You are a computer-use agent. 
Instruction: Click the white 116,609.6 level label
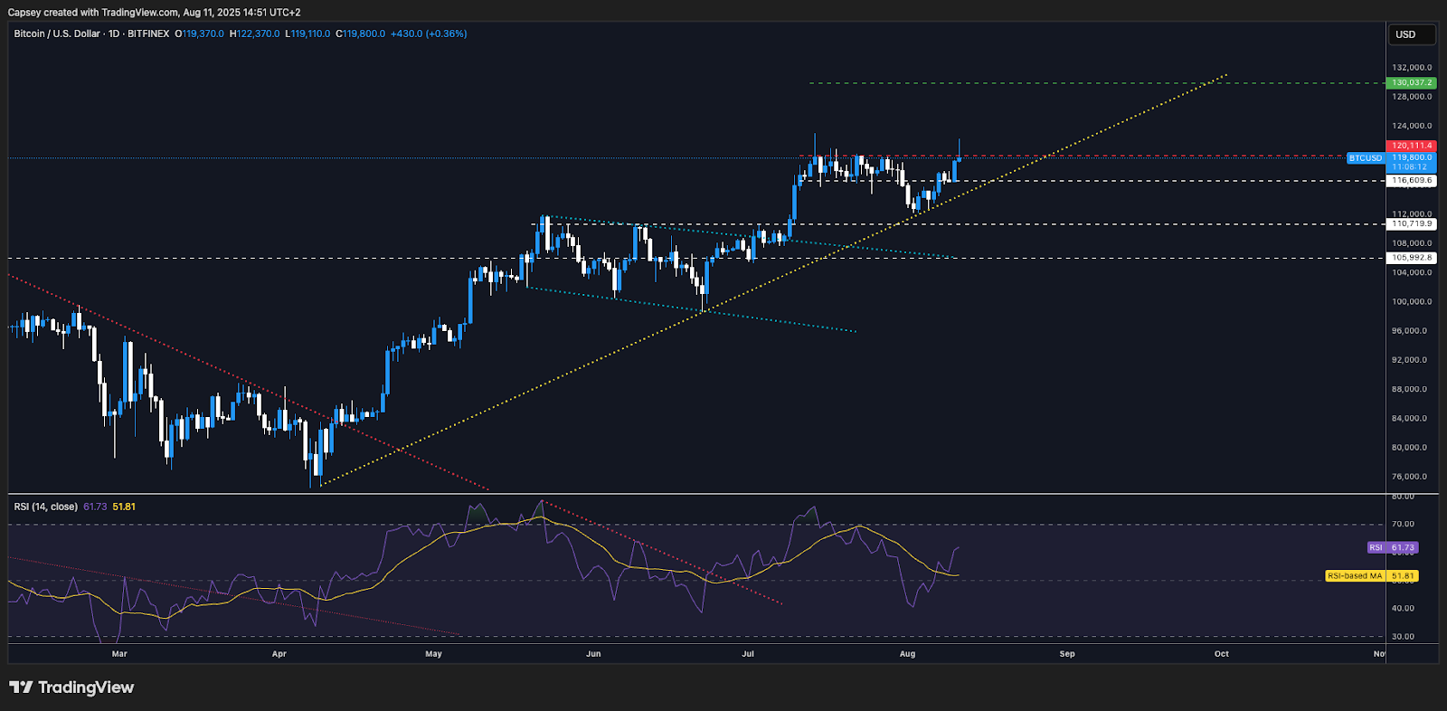pyautogui.click(x=1411, y=181)
